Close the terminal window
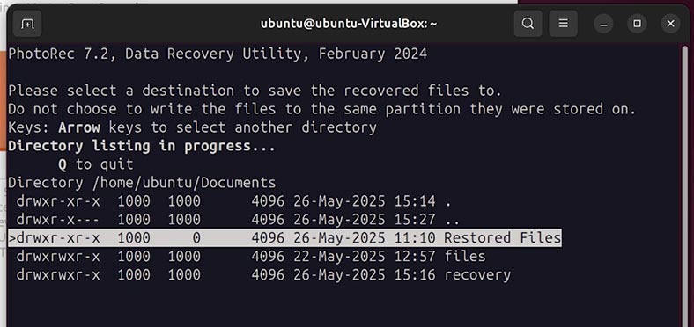The image size is (694, 327). click(670, 24)
